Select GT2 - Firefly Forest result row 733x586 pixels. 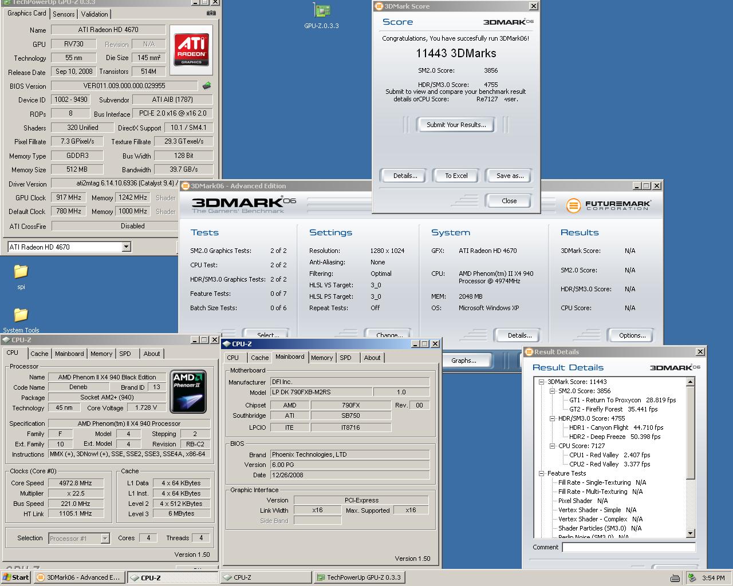pyautogui.click(x=613, y=409)
